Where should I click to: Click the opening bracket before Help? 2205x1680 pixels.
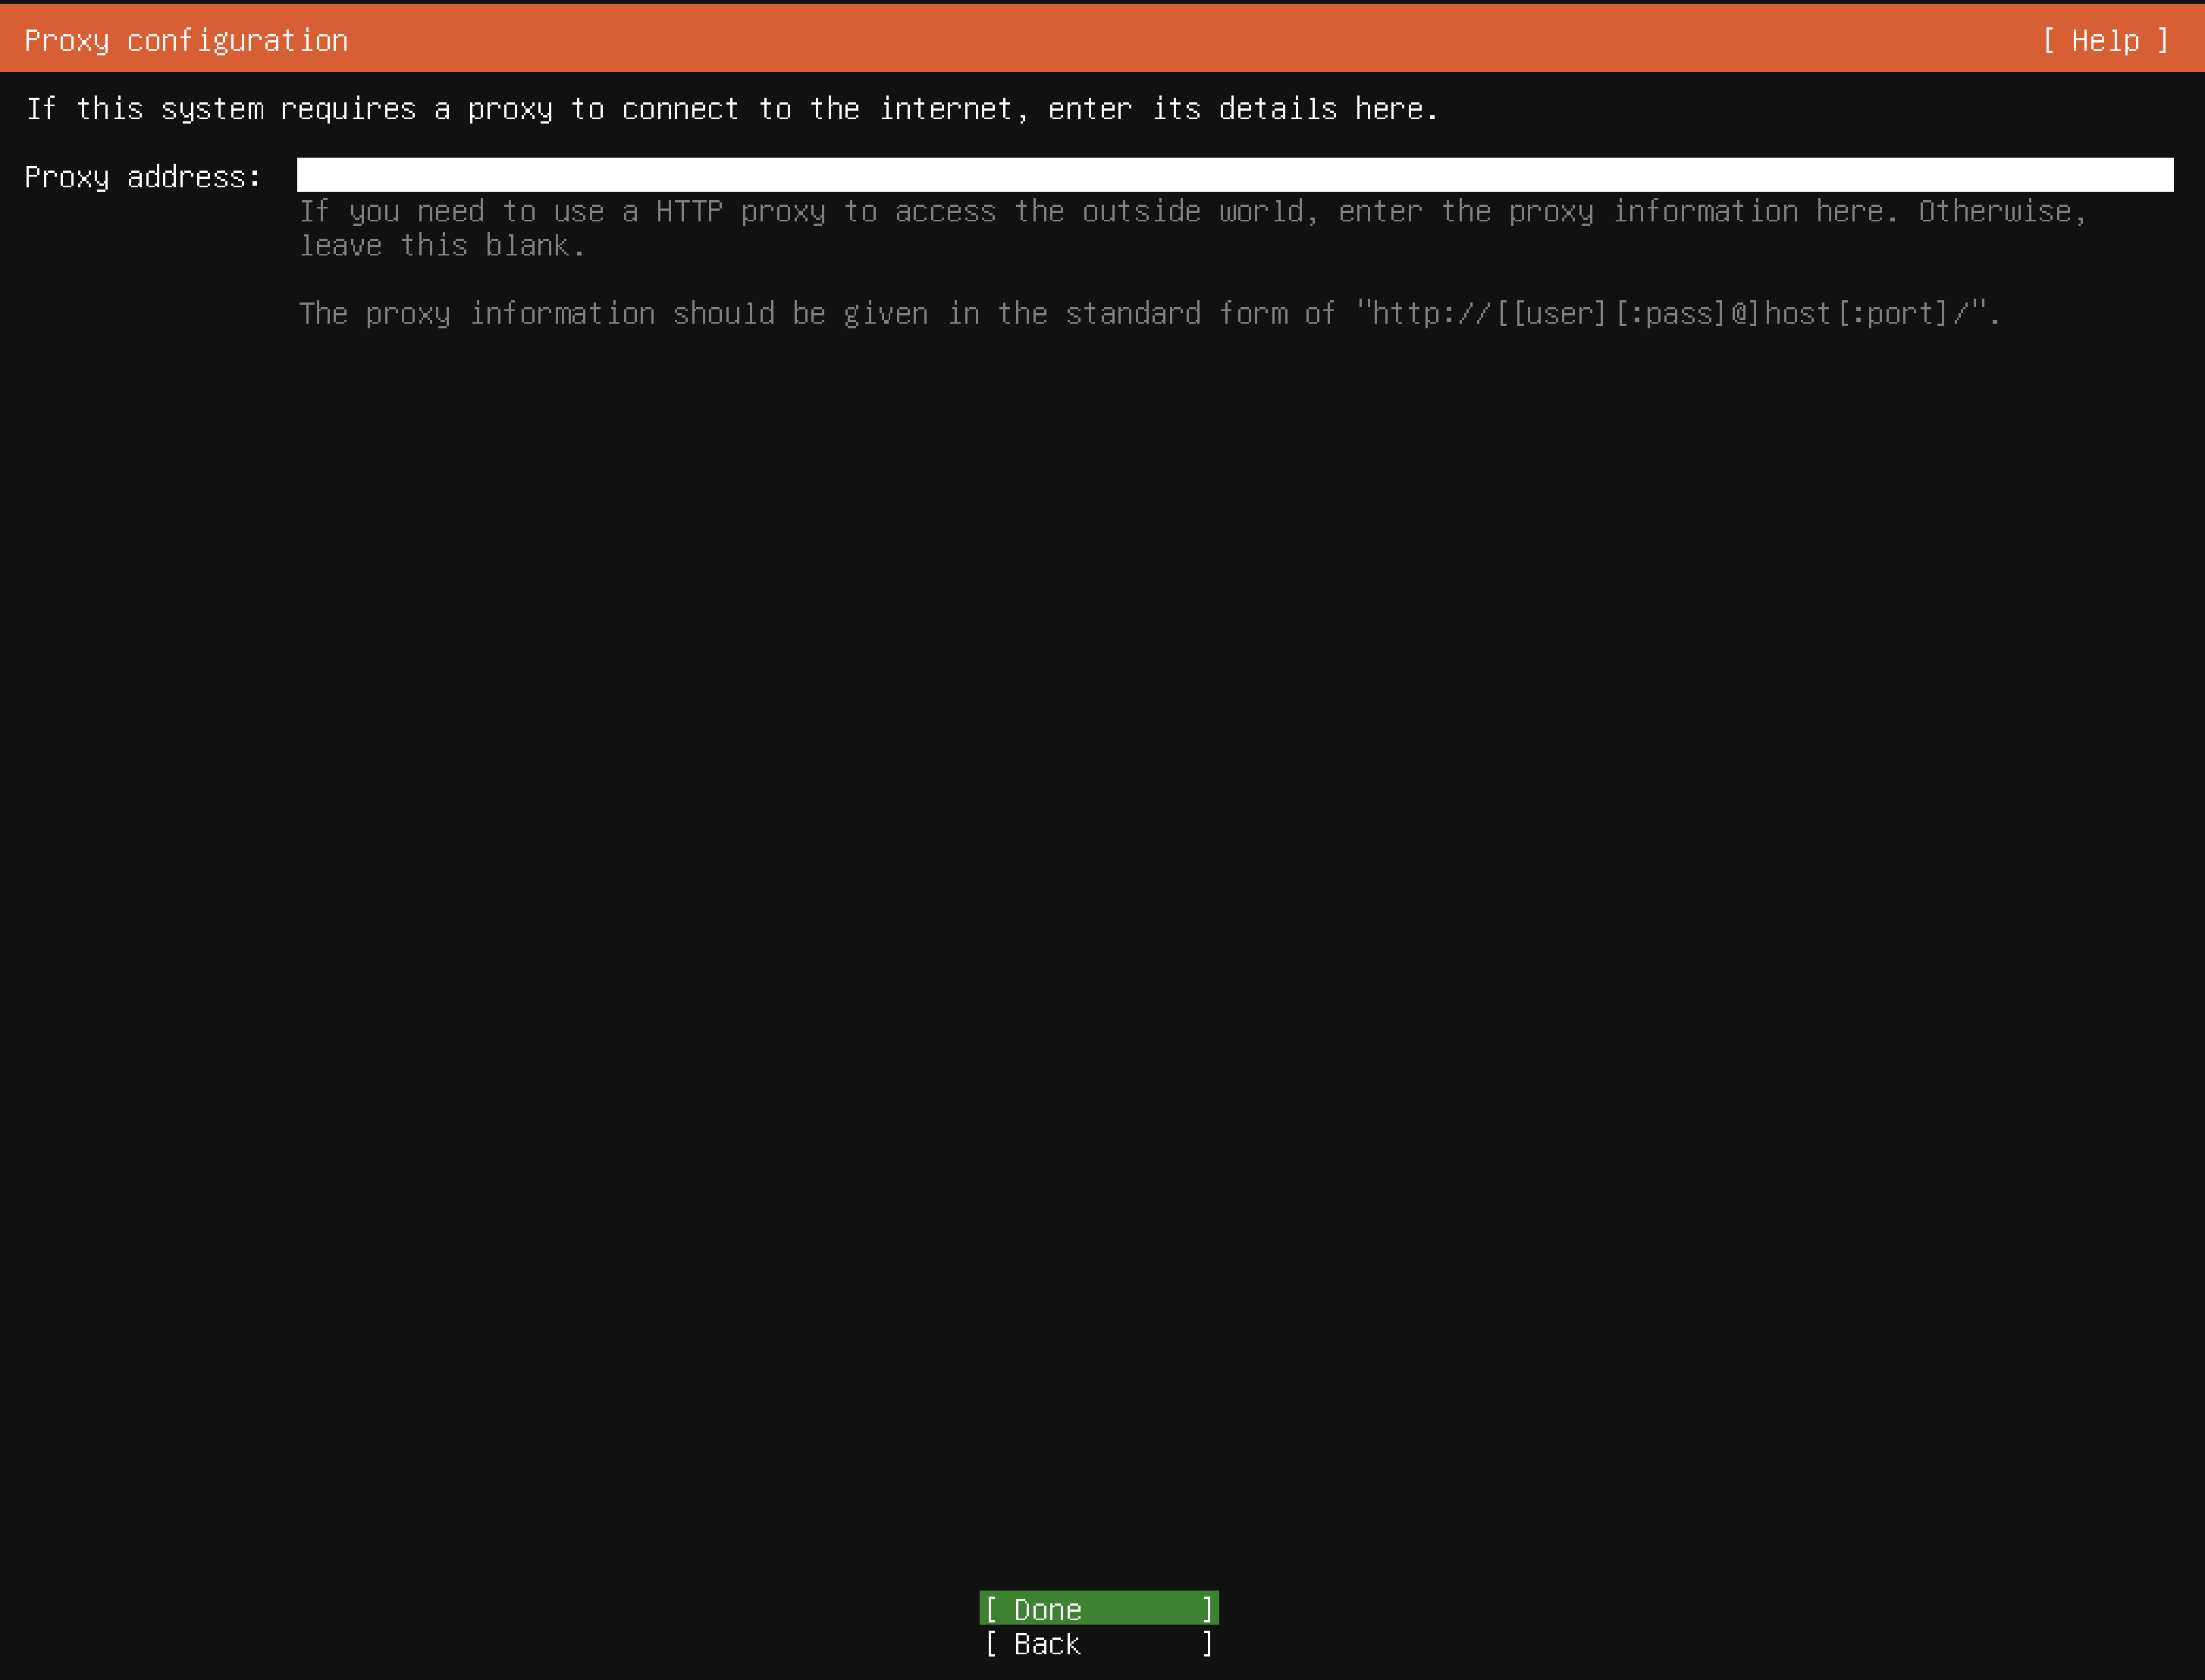point(2049,41)
